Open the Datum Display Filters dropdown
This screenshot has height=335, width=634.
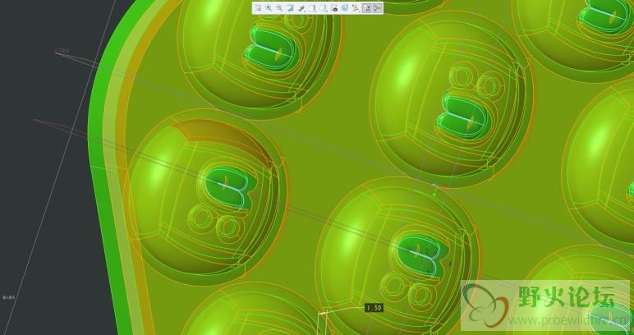coord(356,8)
